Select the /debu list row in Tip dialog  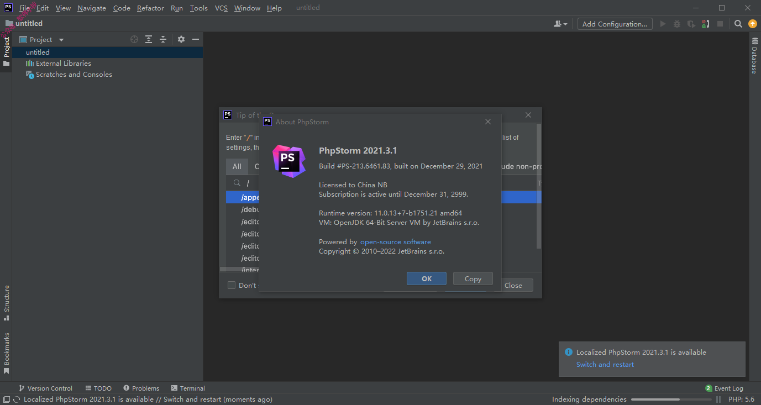[243, 209]
